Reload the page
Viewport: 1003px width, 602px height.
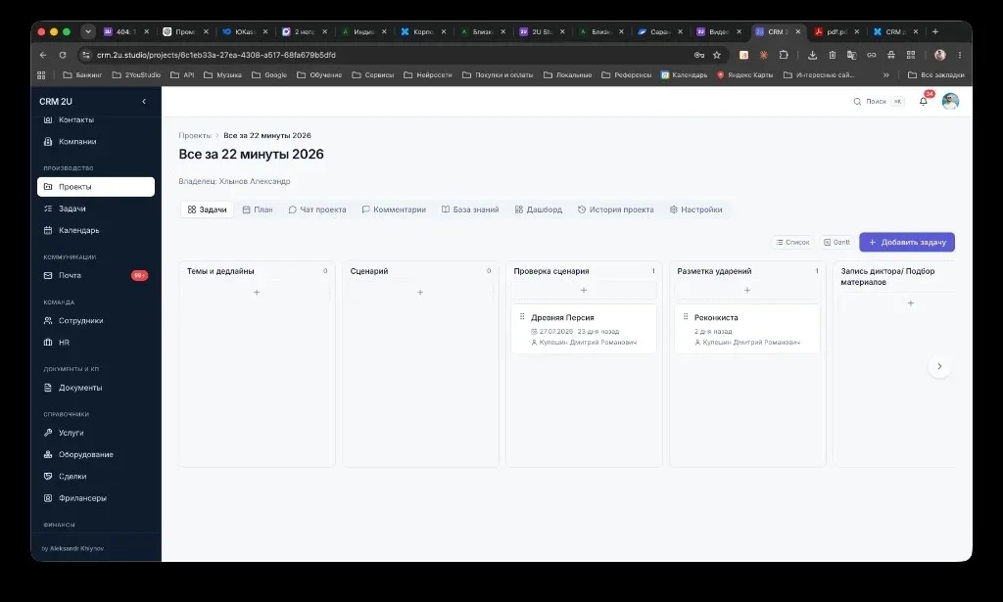point(63,55)
